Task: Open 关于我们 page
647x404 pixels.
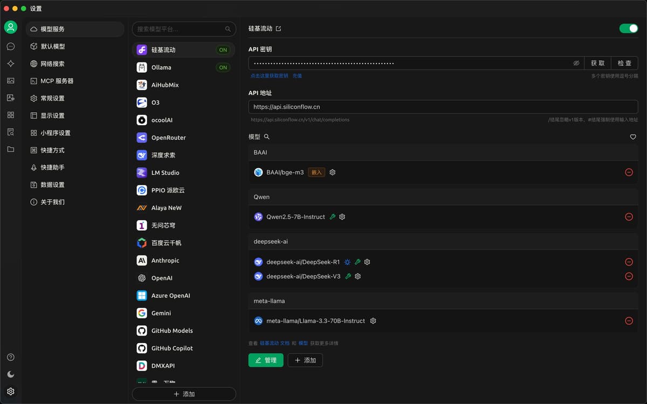Action: [75, 202]
